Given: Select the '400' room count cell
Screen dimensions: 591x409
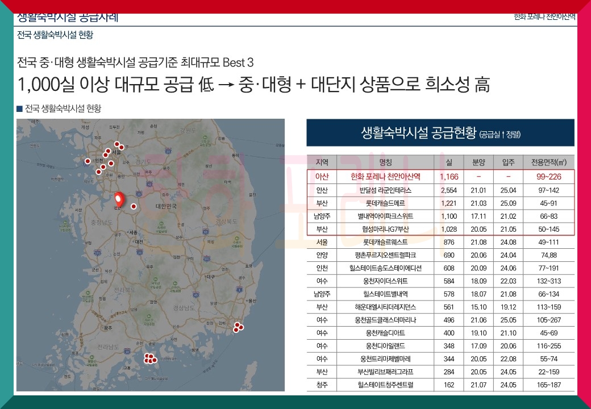Looking at the screenshot, I should 449,333.
